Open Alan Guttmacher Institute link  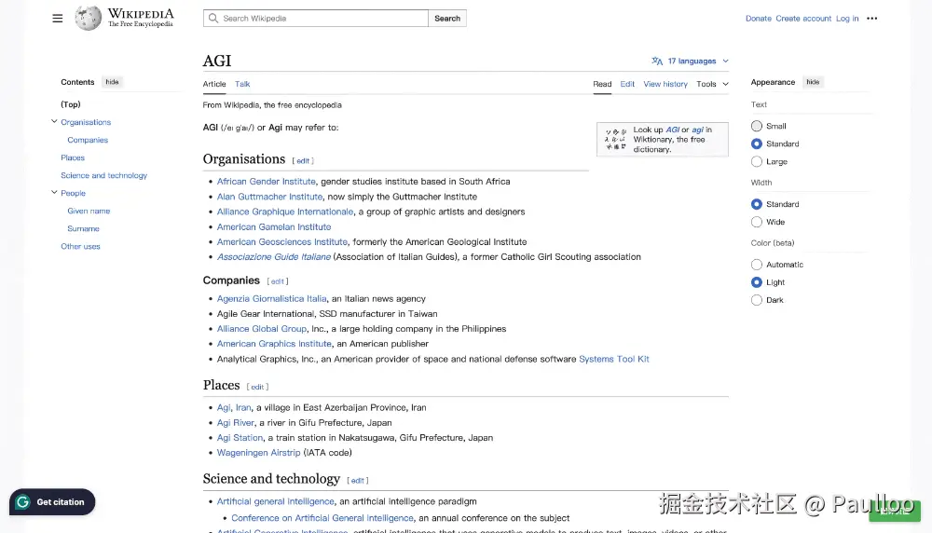pyautogui.click(x=269, y=197)
